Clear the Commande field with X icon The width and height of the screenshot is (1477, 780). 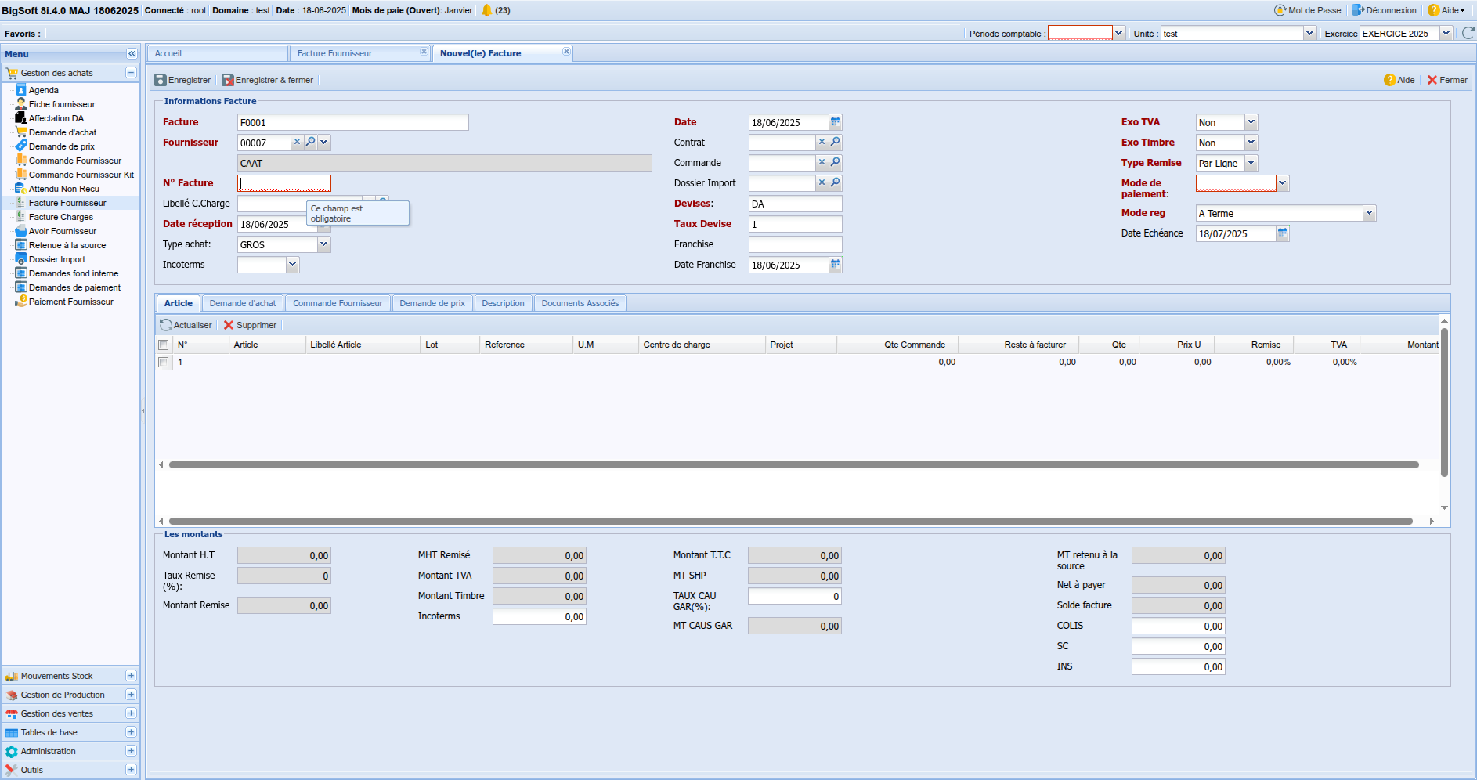point(822,162)
